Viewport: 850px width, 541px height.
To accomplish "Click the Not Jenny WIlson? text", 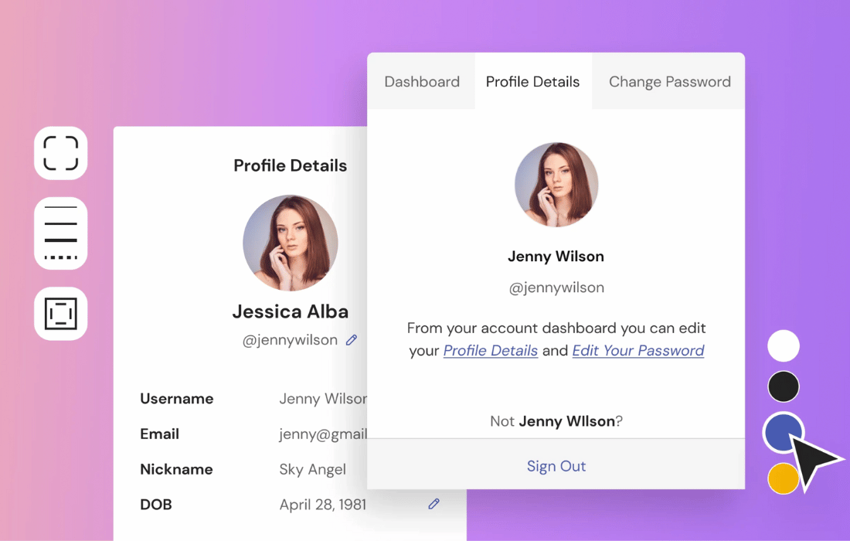I will point(556,421).
